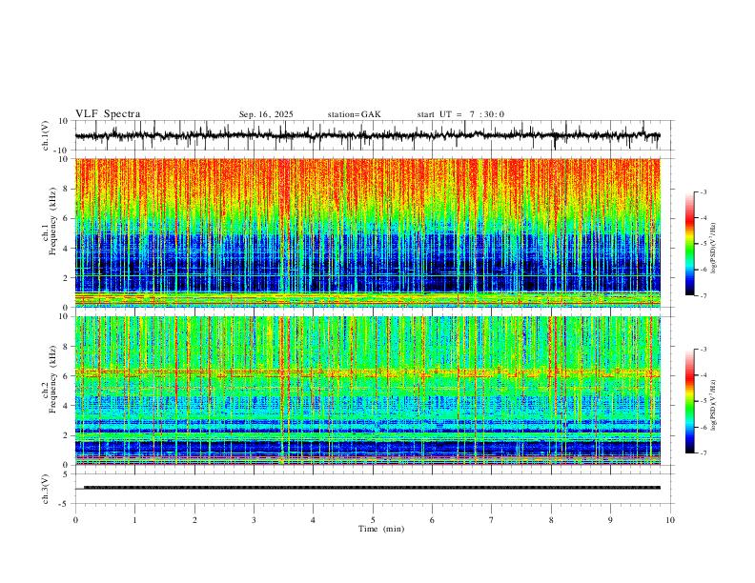
Task: Click the "4" tick on the time axis
Action: pyautogui.click(x=313, y=520)
